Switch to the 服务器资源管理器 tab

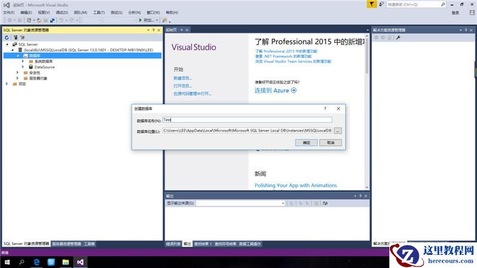[x=66, y=244]
